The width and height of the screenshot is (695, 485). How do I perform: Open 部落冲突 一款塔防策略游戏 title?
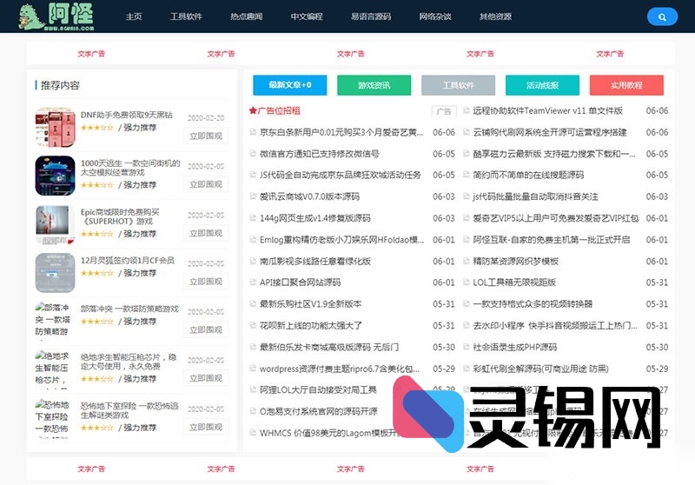click(x=129, y=309)
